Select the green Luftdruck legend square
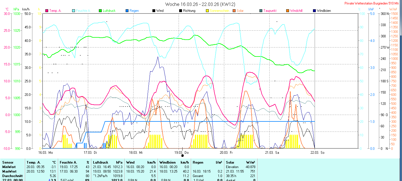 100,11
